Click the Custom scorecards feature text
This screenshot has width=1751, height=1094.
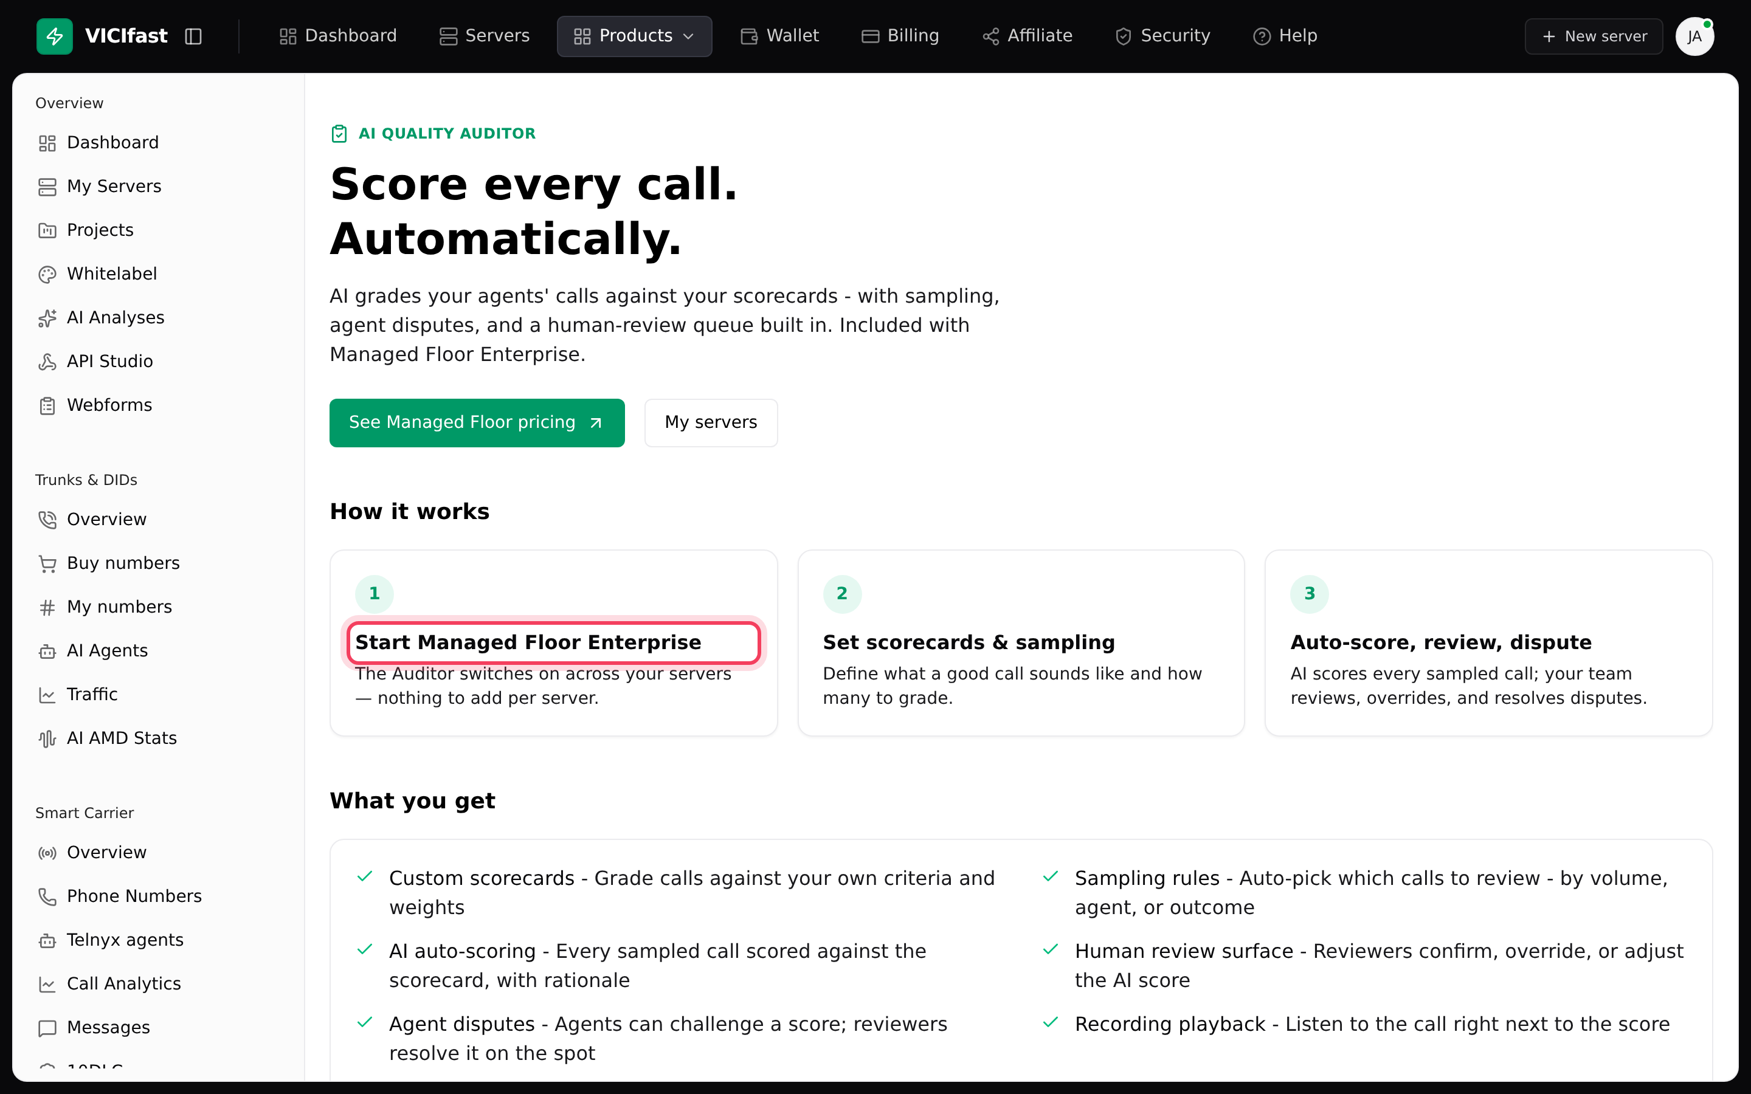click(x=692, y=893)
